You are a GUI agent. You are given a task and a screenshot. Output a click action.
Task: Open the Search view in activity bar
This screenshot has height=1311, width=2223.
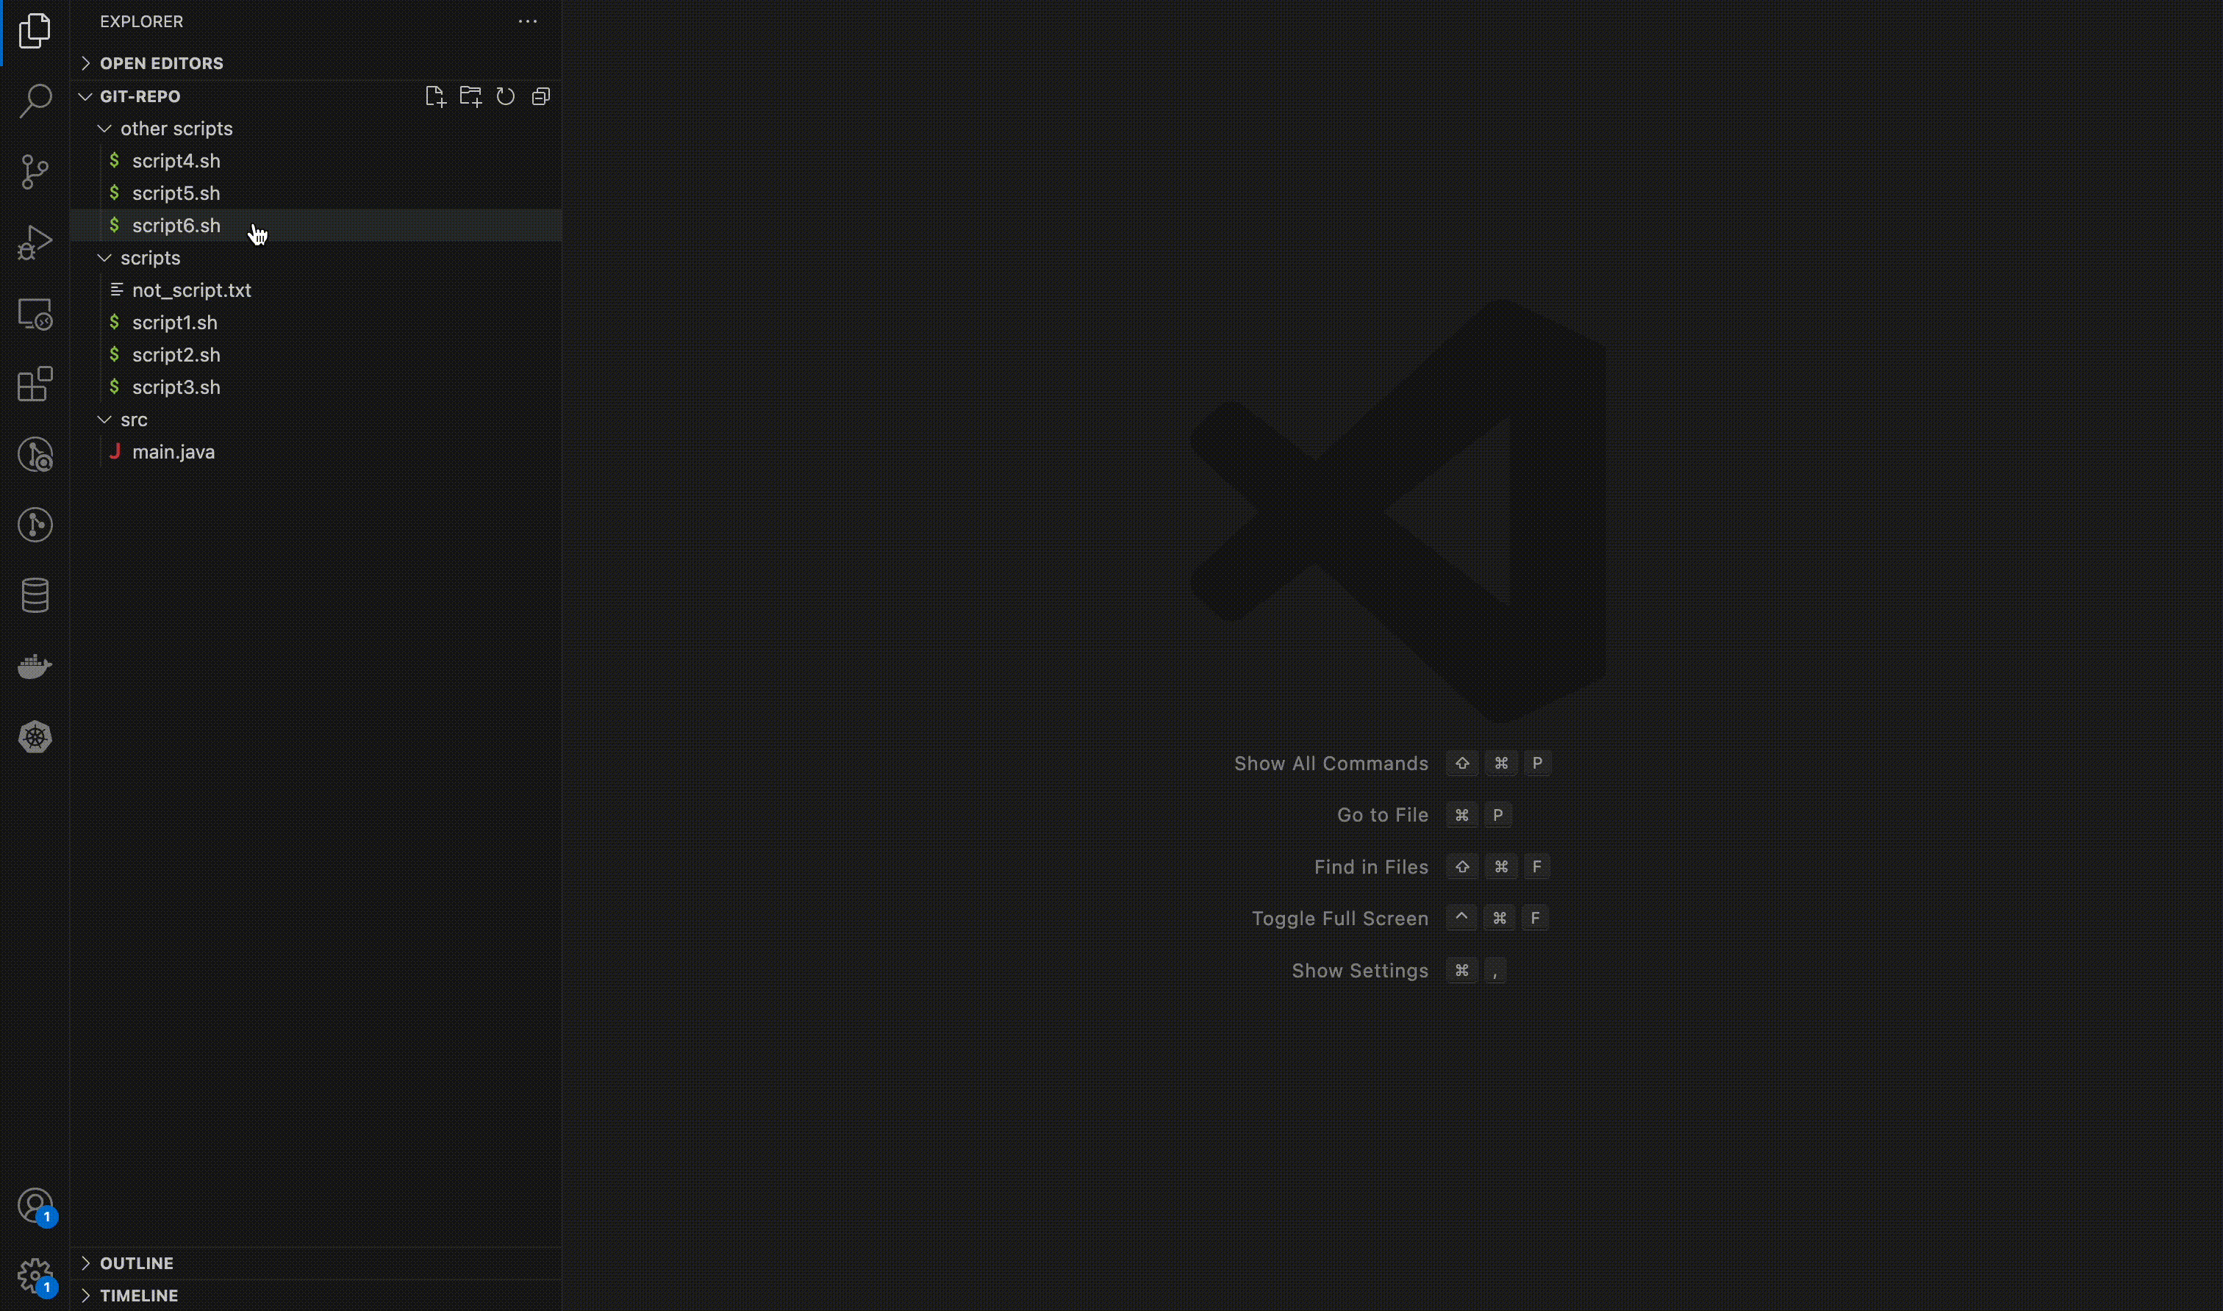pos(35,101)
